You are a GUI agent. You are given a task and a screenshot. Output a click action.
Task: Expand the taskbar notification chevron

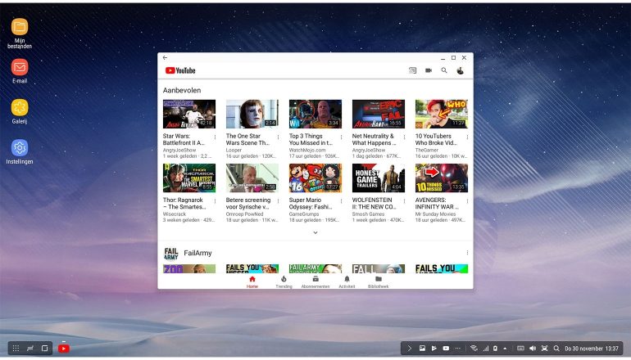(410, 349)
